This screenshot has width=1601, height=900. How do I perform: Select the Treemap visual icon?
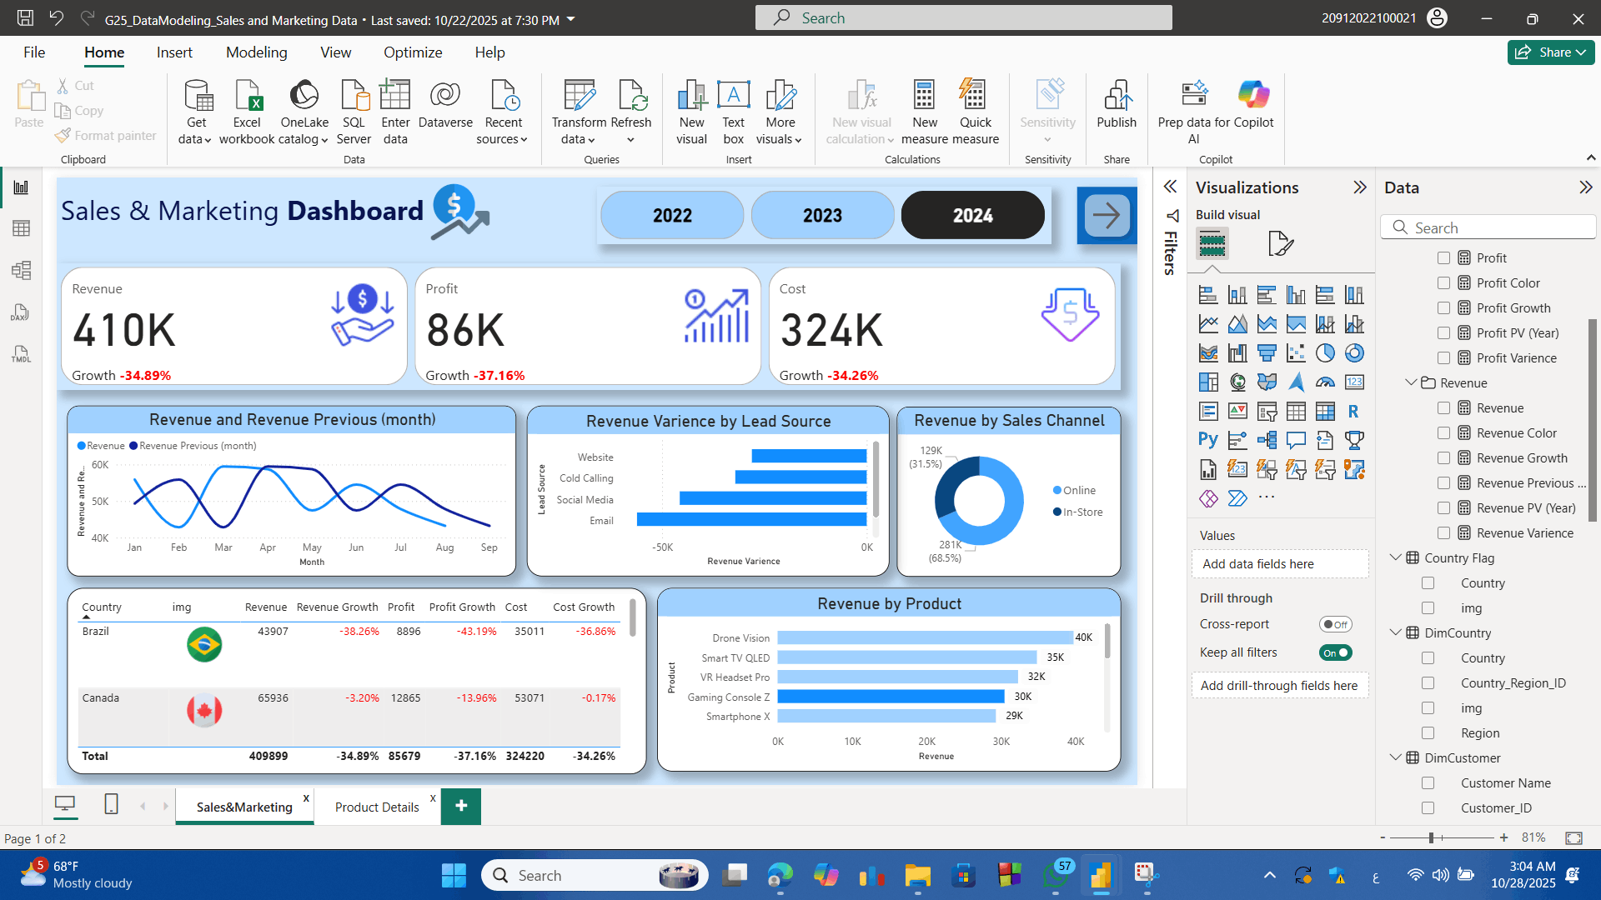[1208, 382]
